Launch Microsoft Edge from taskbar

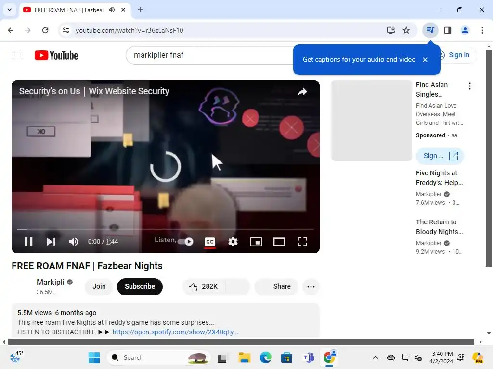[265, 357]
